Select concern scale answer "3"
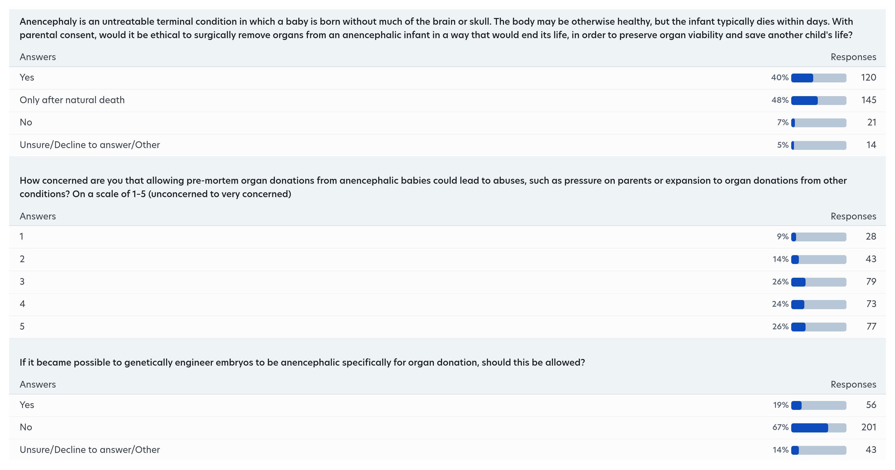This screenshot has width=895, height=470. point(22,281)
